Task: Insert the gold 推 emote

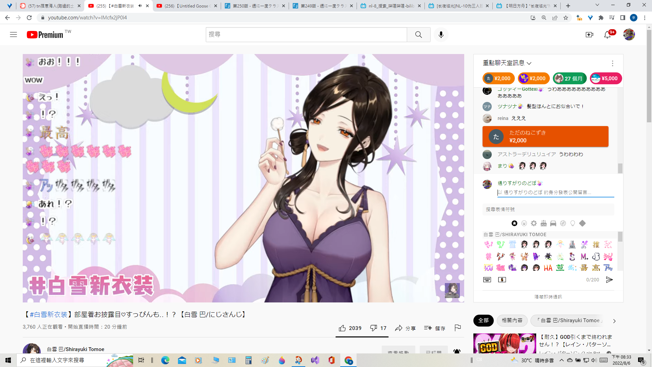Action: [x=596, y=244]
